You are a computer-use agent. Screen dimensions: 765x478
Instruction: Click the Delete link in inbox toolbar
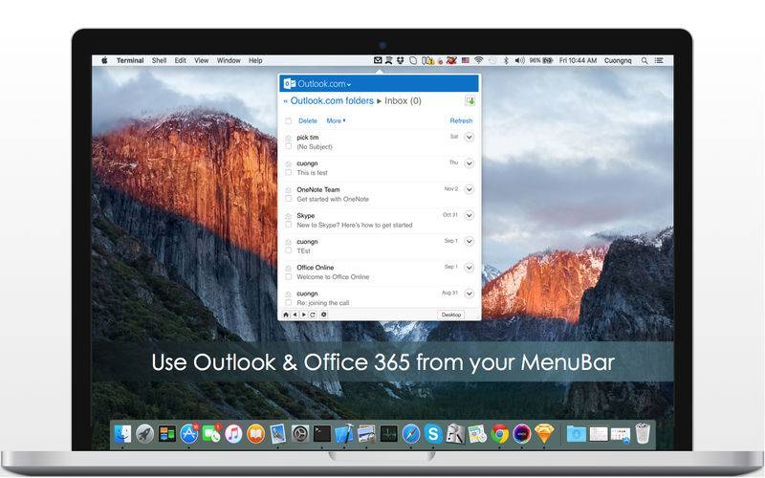[308, 120]
